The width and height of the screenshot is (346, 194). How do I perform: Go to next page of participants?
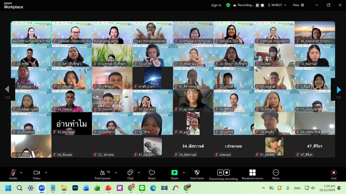(x=339, y=90)
